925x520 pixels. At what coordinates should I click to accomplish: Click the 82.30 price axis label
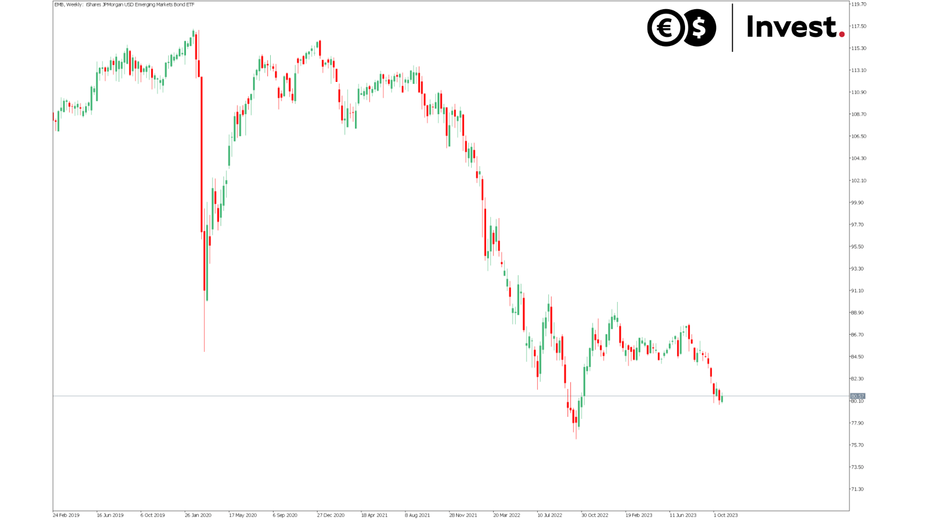[858, 379]
